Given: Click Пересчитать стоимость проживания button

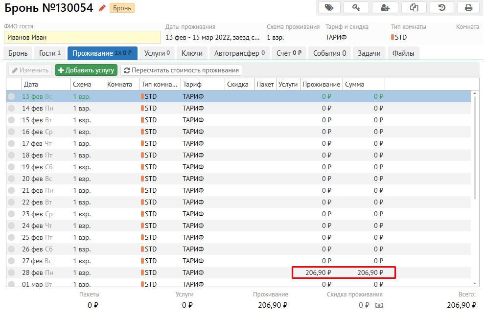Looking at the screenshot, I should click(181, 70).
